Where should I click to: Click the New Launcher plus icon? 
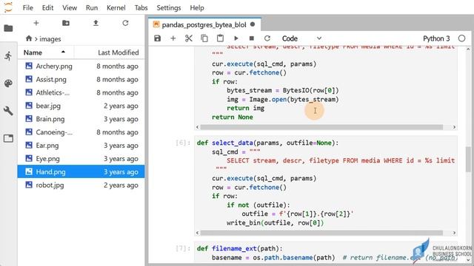(36, 23)
